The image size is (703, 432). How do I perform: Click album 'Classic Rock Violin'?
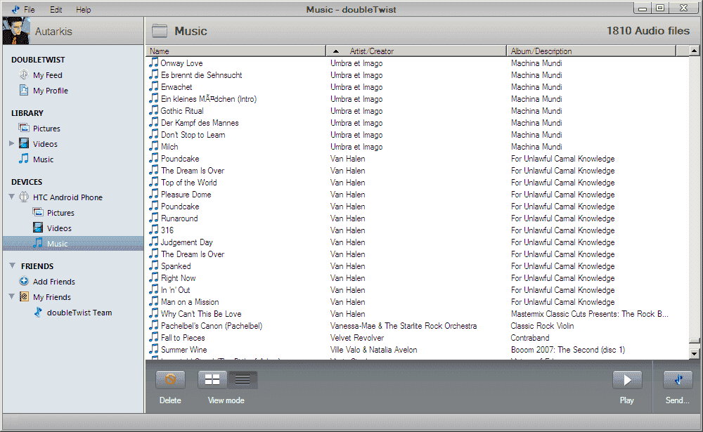tap(542, 326)
